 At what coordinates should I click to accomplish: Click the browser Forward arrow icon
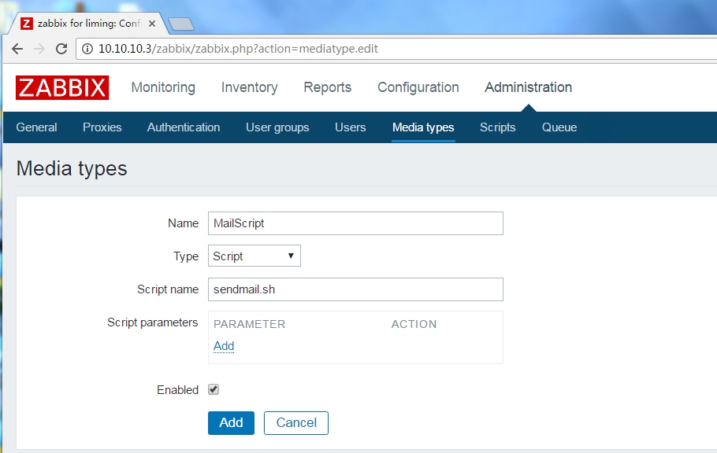coord(39,49)
